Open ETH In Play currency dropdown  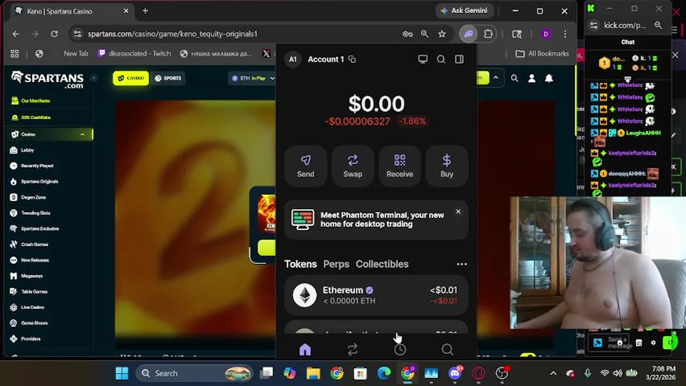coord(253,78)
